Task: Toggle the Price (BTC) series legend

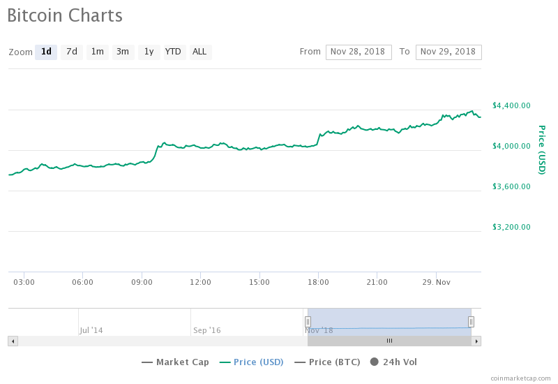Action: [x=327, y=362]
